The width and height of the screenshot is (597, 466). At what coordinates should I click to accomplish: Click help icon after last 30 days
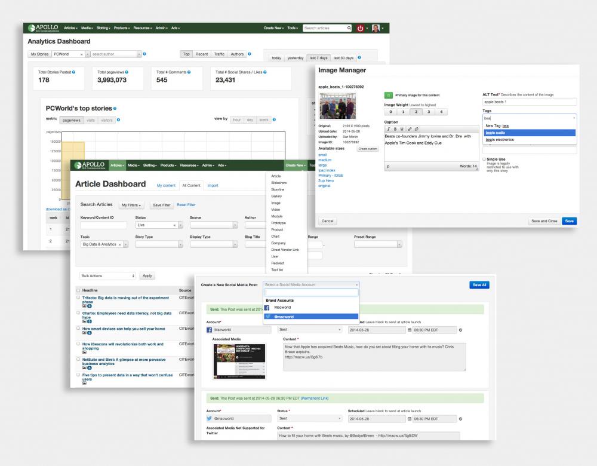[359, 57]
